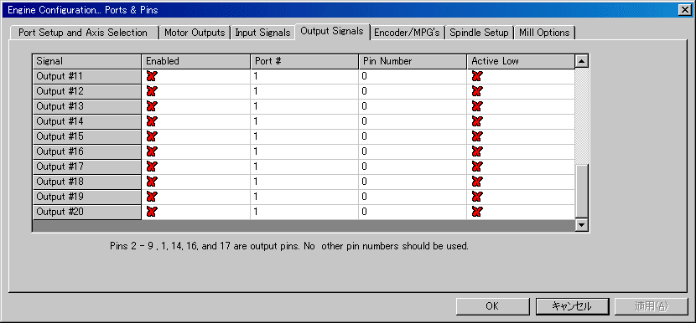Screen dimensions: 696x323
Task: Toggle Enabled mark for Output #20
Action: (x=152, y=212)
